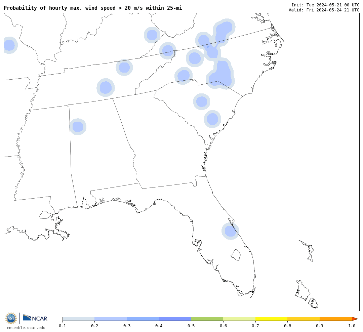The height and width of the screenshot is (332, 363).
Task: Click the Valid: Fri 2024-05-24 21 UTC text
Action: [x=324, y=10]
